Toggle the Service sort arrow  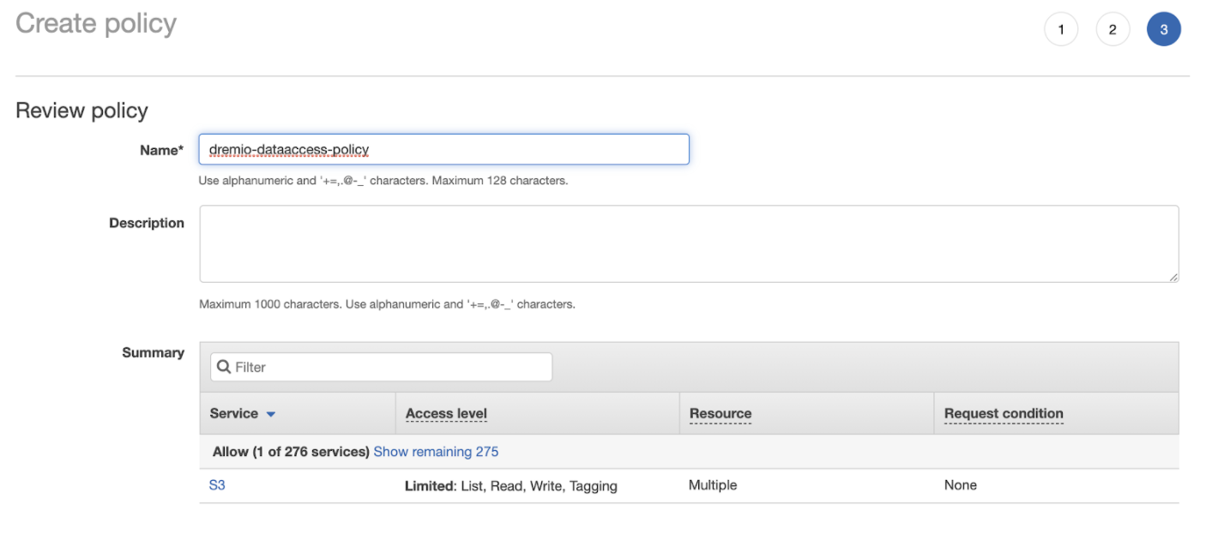pos(271,414)
